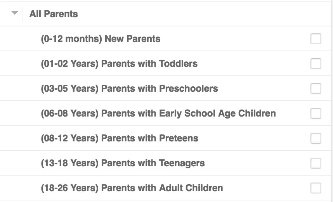Click the All Parents header label
Screen dimensions: 333x202
point(54,14)
